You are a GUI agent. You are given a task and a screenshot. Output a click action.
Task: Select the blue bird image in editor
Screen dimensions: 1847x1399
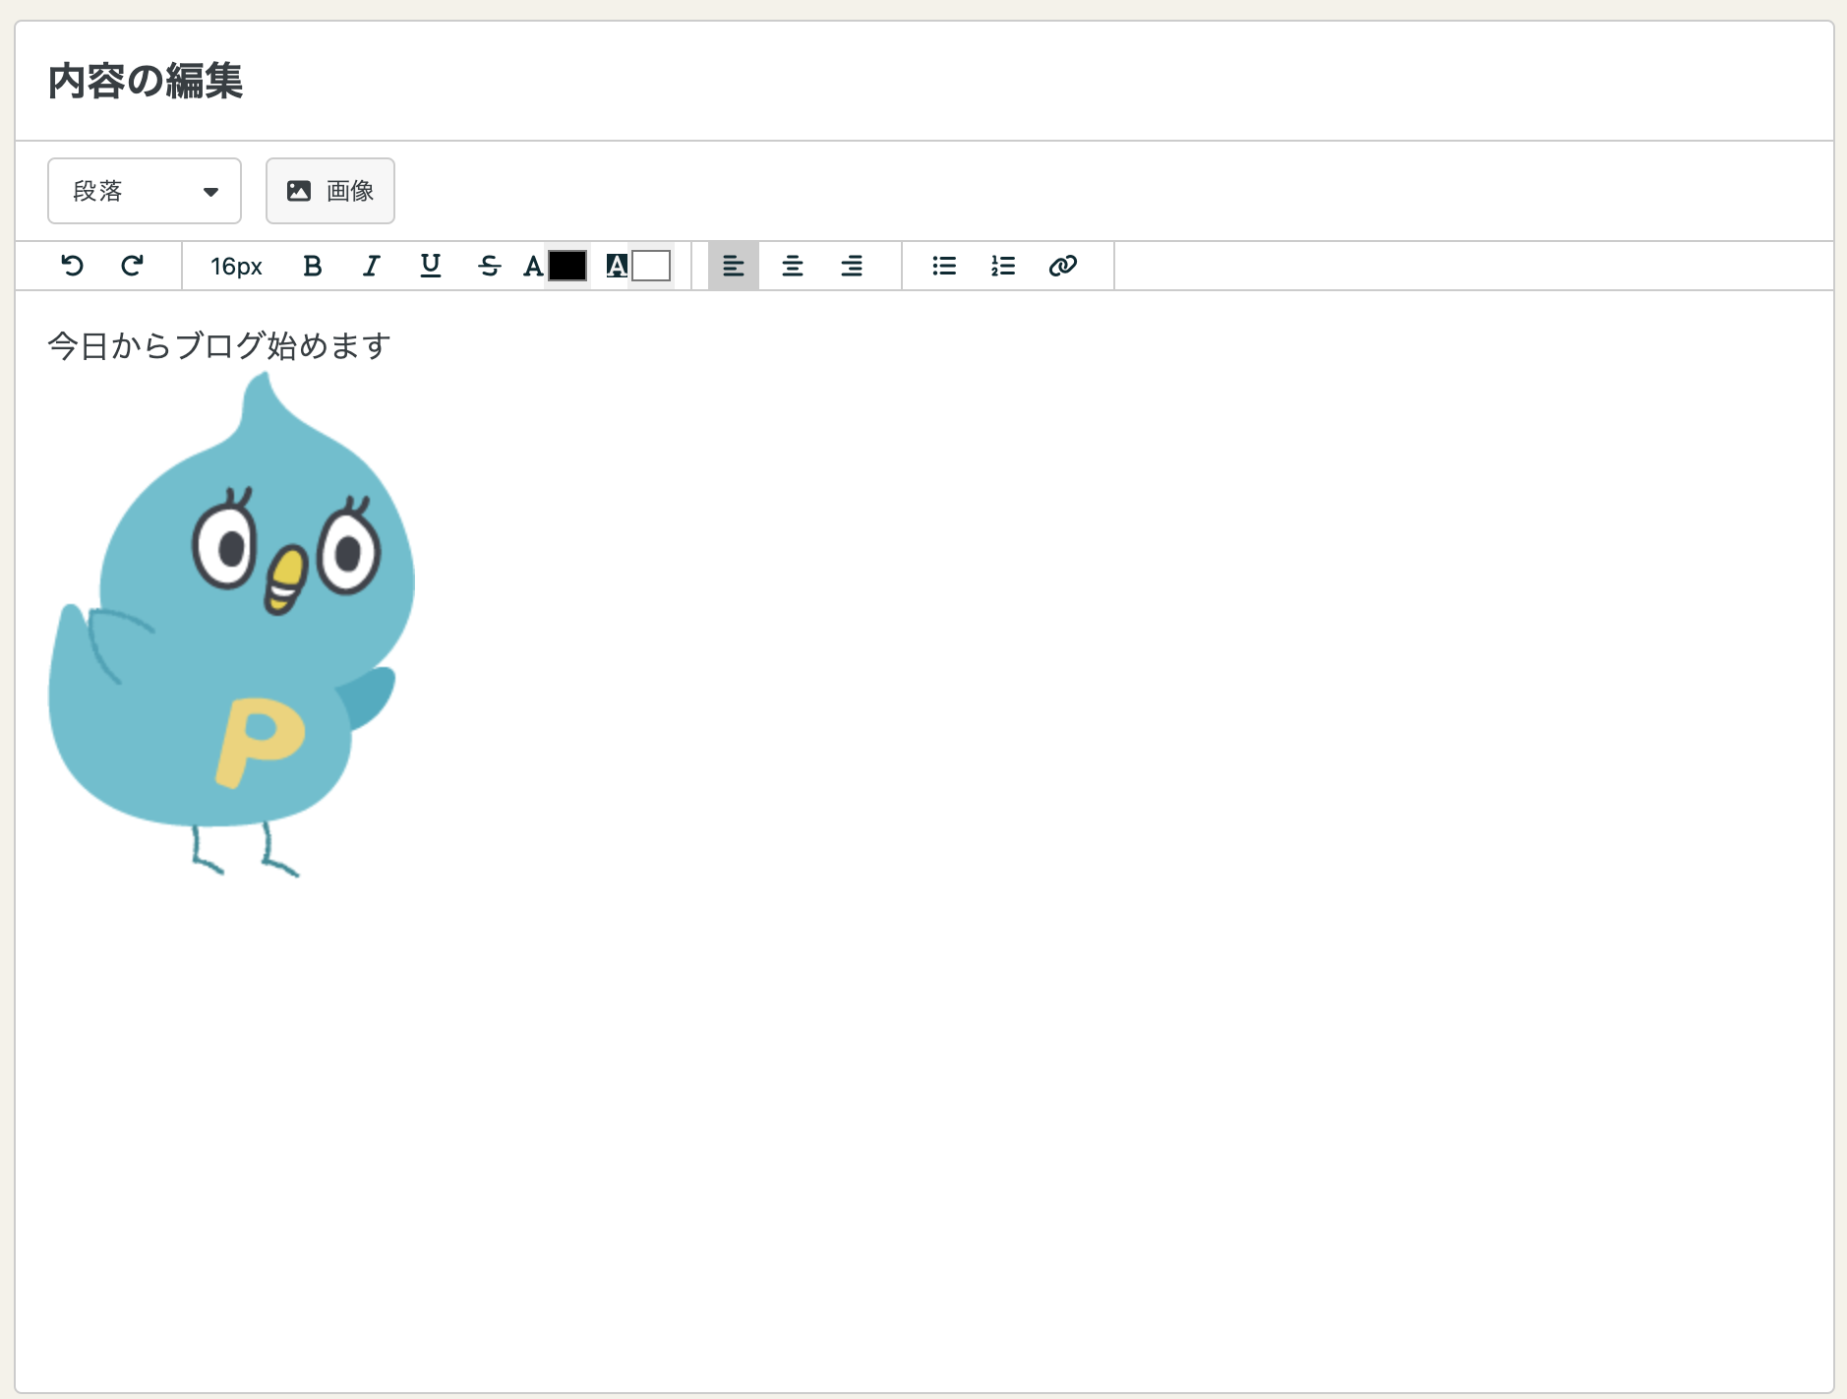(x=232, y=625)
